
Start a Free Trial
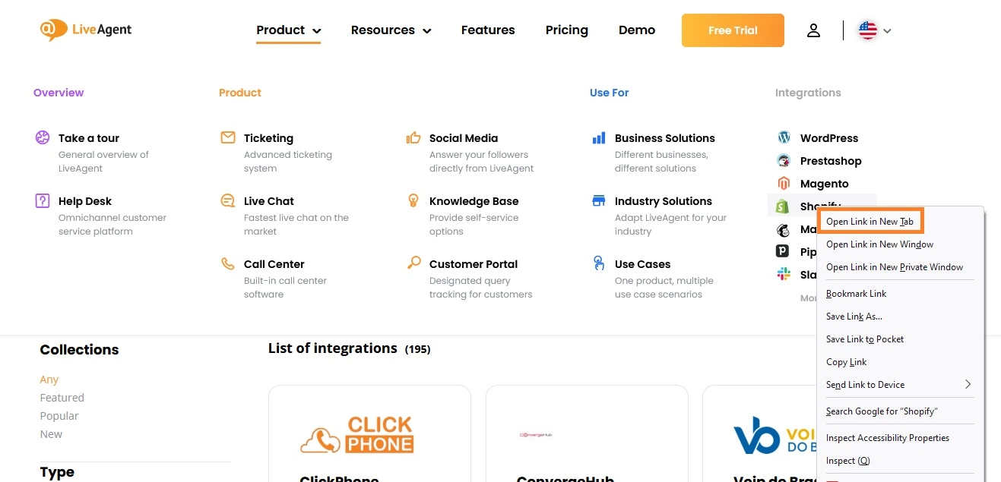[x=732, y=30]
